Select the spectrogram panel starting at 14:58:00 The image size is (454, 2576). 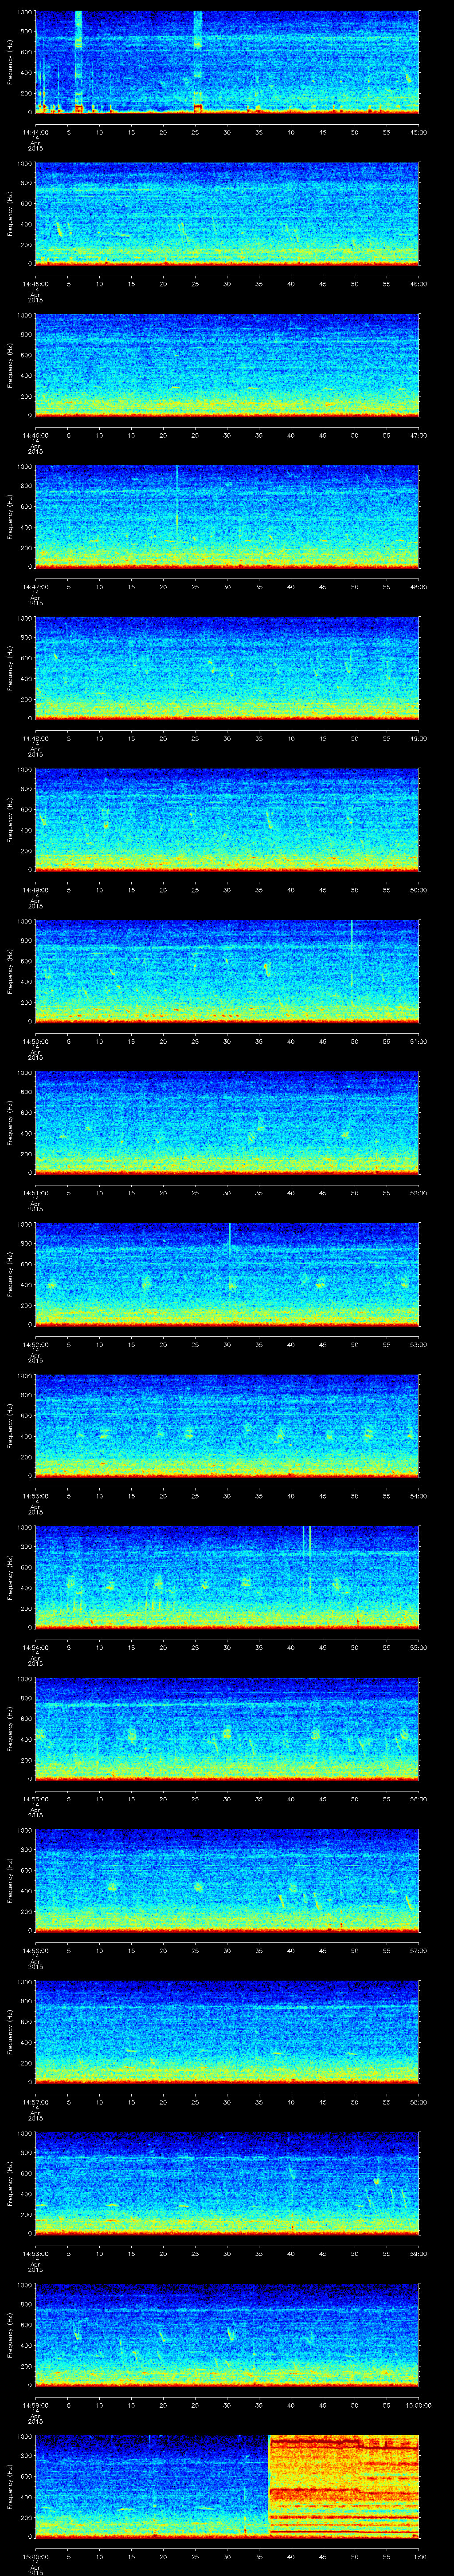(x=227, y=2183)
